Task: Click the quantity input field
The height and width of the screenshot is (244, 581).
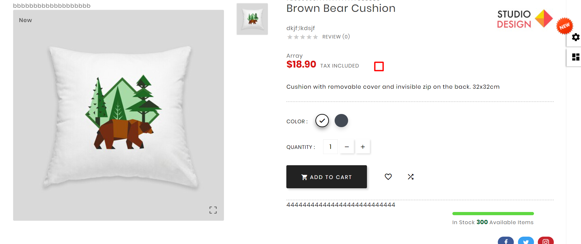Action: [x=330, y=147]
